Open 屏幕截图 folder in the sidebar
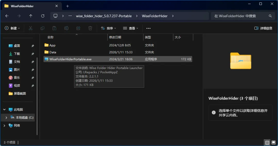The image size is (278, 146). (x=20, y=93)
